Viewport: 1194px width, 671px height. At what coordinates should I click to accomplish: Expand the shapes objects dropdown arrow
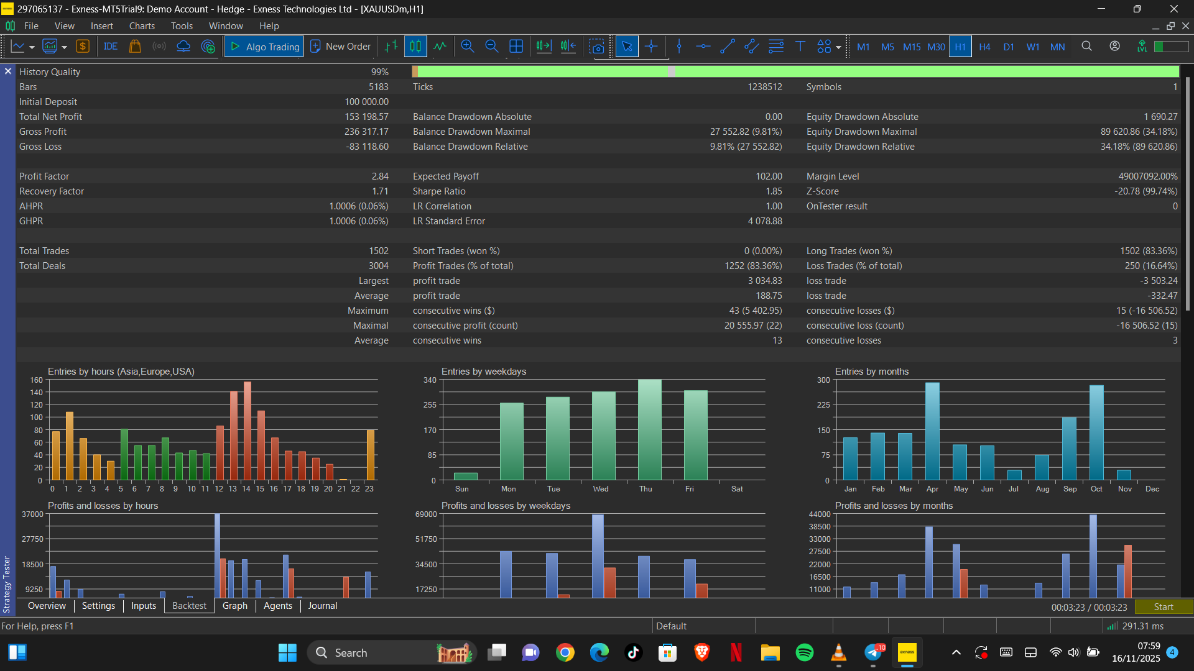coord(838,47)
